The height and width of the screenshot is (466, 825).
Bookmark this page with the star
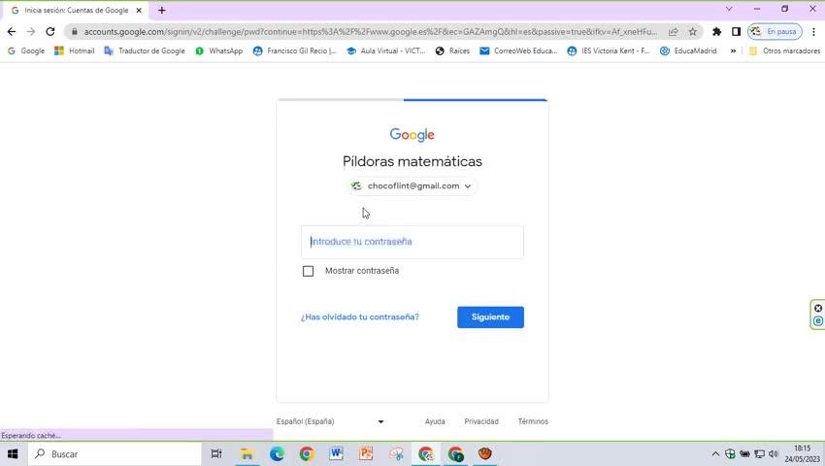(x=692, y=32)
